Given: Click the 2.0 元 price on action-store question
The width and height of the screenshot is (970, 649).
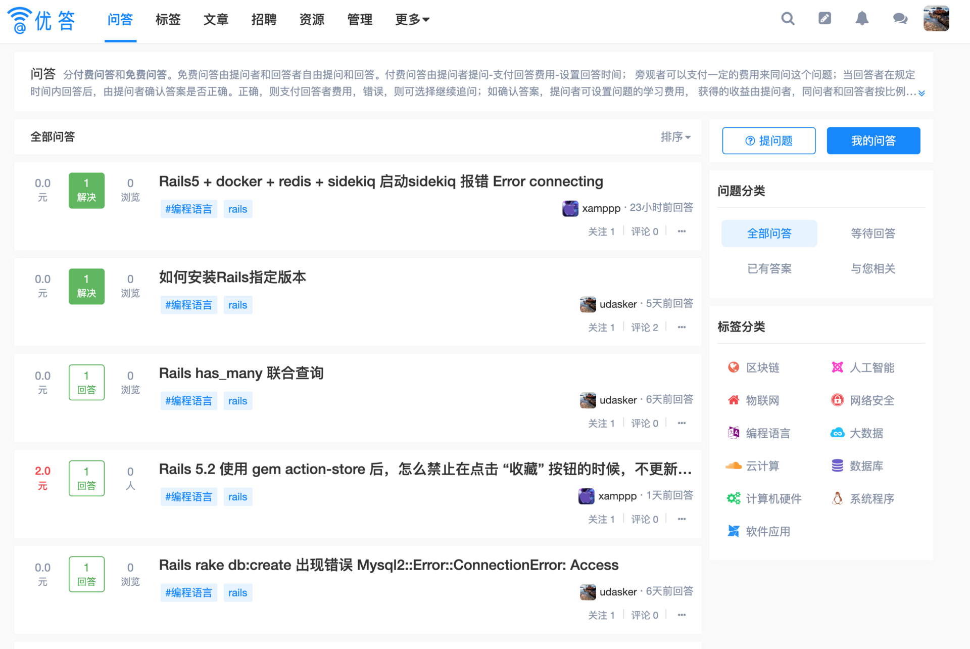Looking at the screenshot, I should [x=43, y=478].
